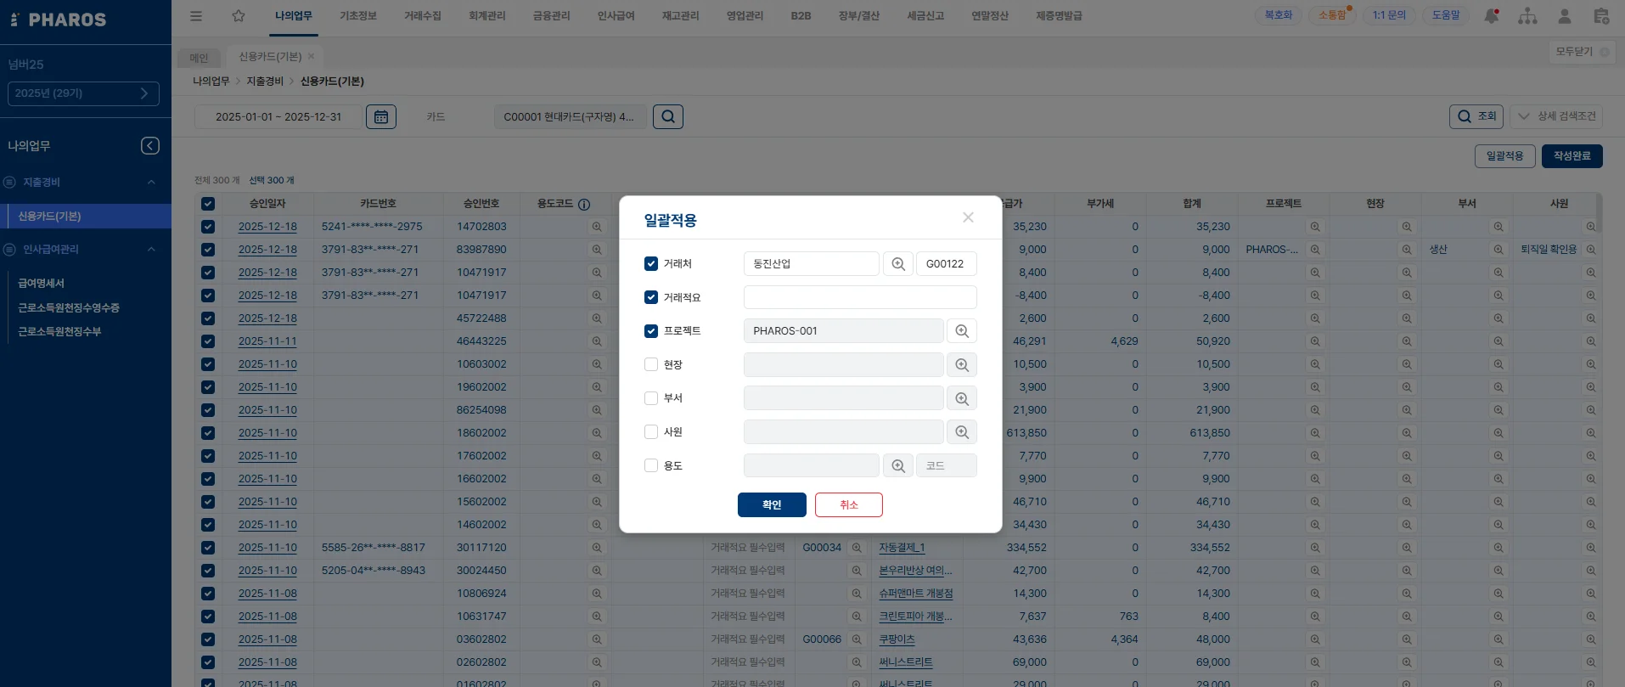The width and height of the screenshot is (1625, 687).
Task: Click the card search magnifier button
Action: [667, 117]
